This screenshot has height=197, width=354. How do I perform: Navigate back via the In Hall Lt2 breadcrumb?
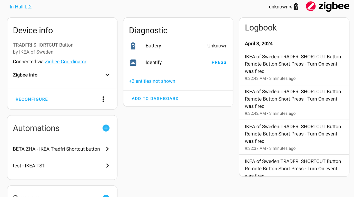tap(21, 6)
